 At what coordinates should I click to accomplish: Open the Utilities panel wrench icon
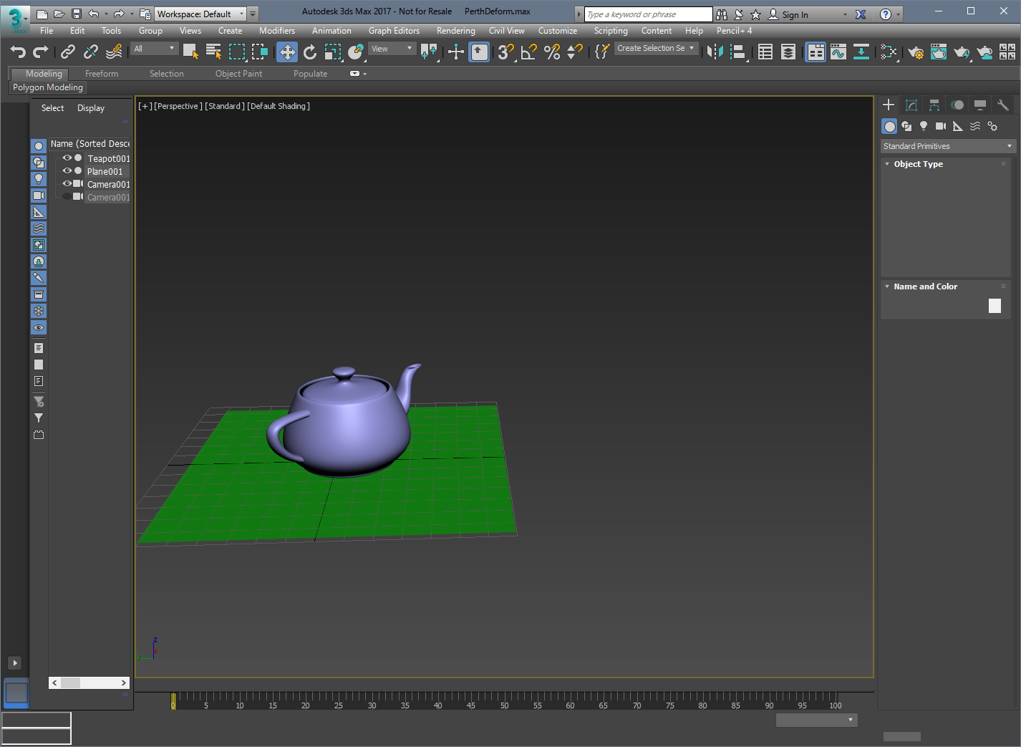pyautogui.click(x=1003, y=105)
